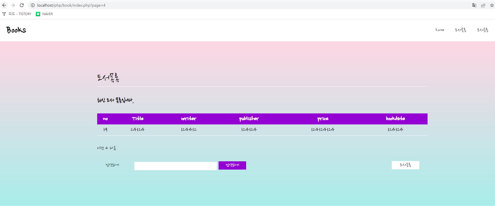Screen dimensions: 495x215
Task: Open the TISTORY bookmark
Action: pyautogui.click(x=17, y=14)
